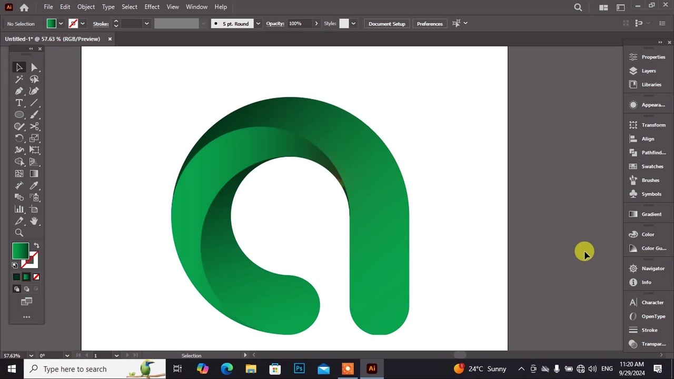Expand the stroke weight dropdown
Viewport: 674px width, 379px height.
click(146, 24)
